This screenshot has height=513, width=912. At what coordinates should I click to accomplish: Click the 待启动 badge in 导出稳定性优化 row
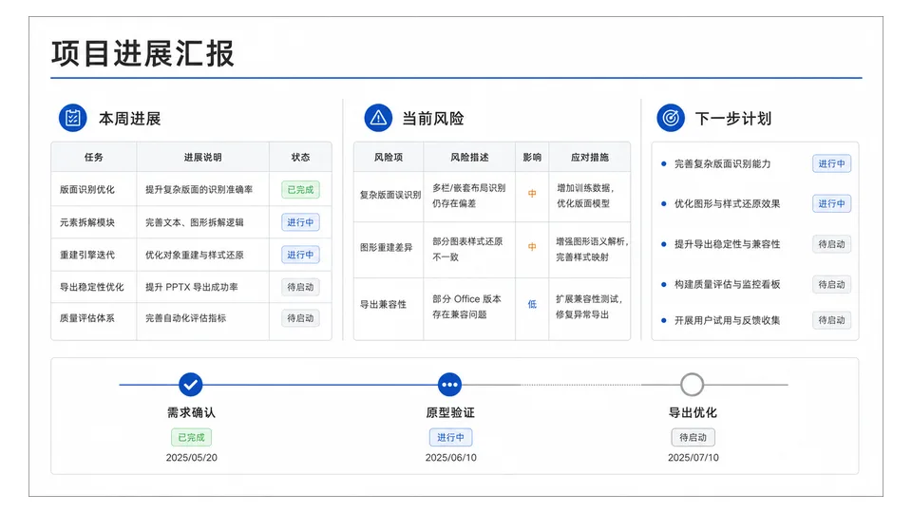tap(300, 287)
